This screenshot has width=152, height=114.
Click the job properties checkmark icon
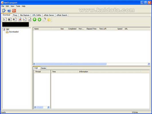coord(30,19)
